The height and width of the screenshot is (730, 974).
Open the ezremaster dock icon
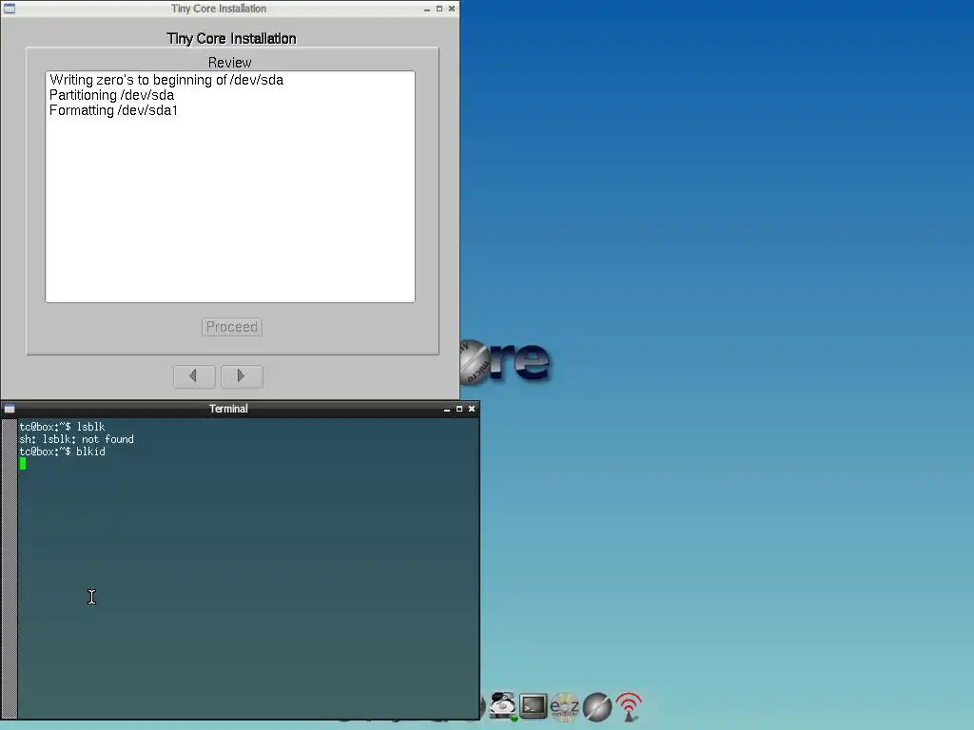tap(565, 706)
